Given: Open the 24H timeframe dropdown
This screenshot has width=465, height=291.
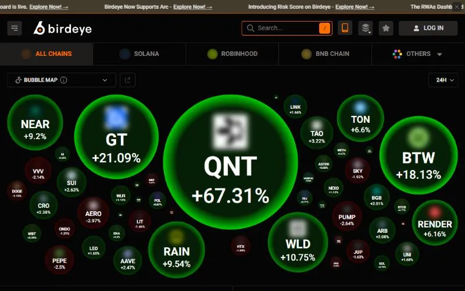Looking at the screenshot, I should (x=443, y=80).
